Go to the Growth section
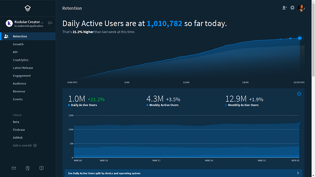The image size is (315, 177). [x=18, y=44]
